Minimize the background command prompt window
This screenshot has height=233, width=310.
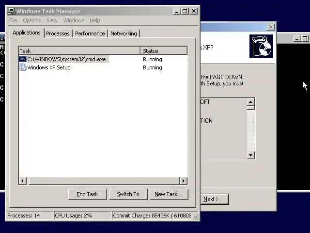[x=297, y=38]
